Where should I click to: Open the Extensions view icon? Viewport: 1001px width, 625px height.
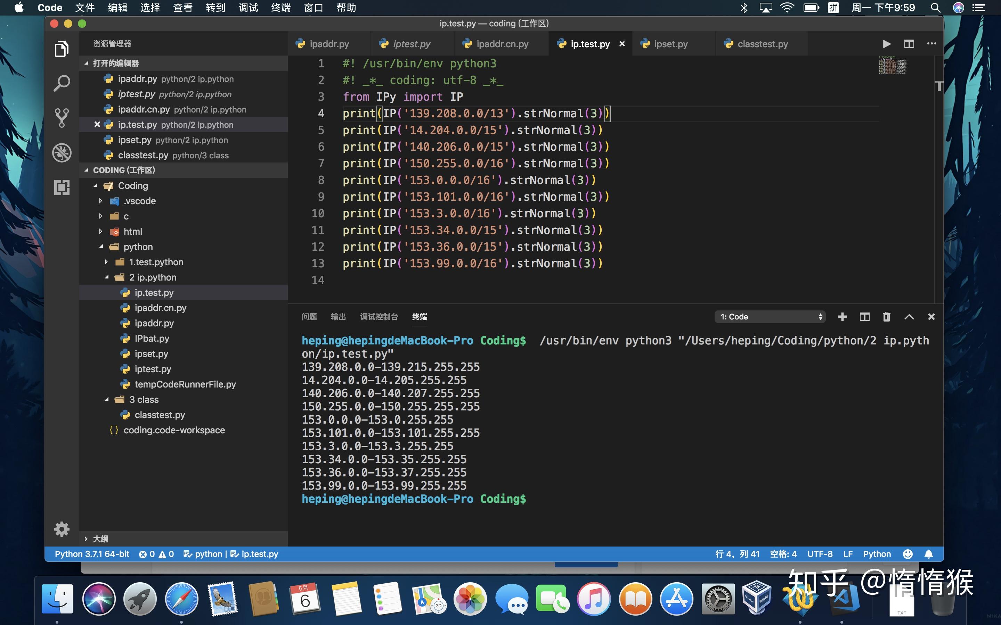pos(62,187)
